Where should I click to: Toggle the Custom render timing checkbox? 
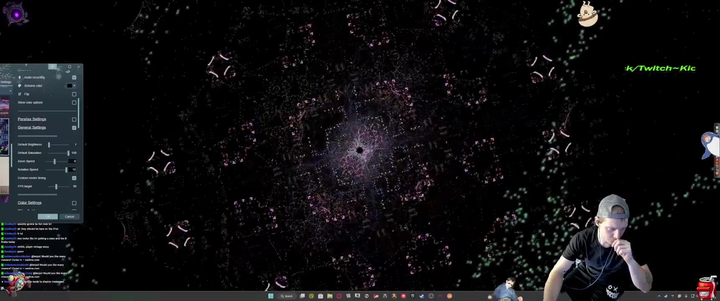(74, 178)
